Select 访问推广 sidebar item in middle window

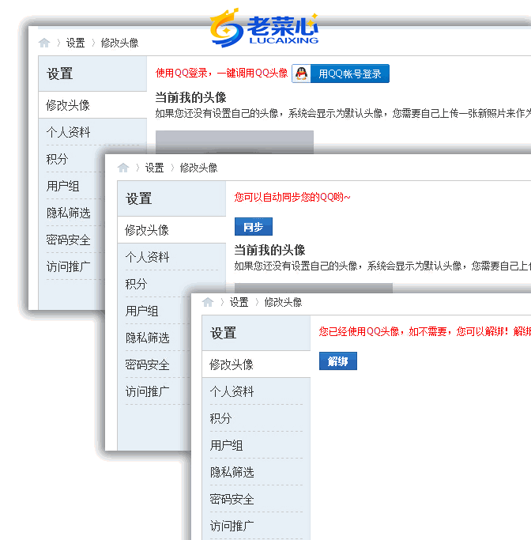pyautogui.click(x=147, y=391)
